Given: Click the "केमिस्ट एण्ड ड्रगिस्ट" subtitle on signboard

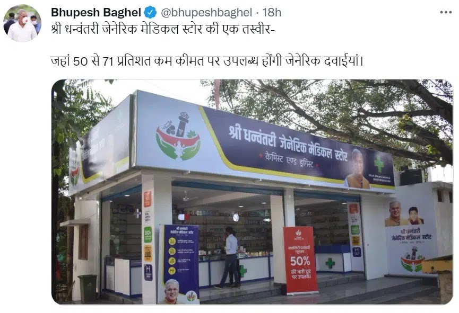Looking at the screenshot, I should 289,160.
